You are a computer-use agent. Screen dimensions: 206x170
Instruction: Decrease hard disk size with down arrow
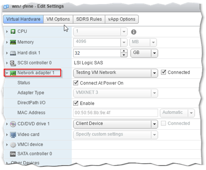point(124,55)
